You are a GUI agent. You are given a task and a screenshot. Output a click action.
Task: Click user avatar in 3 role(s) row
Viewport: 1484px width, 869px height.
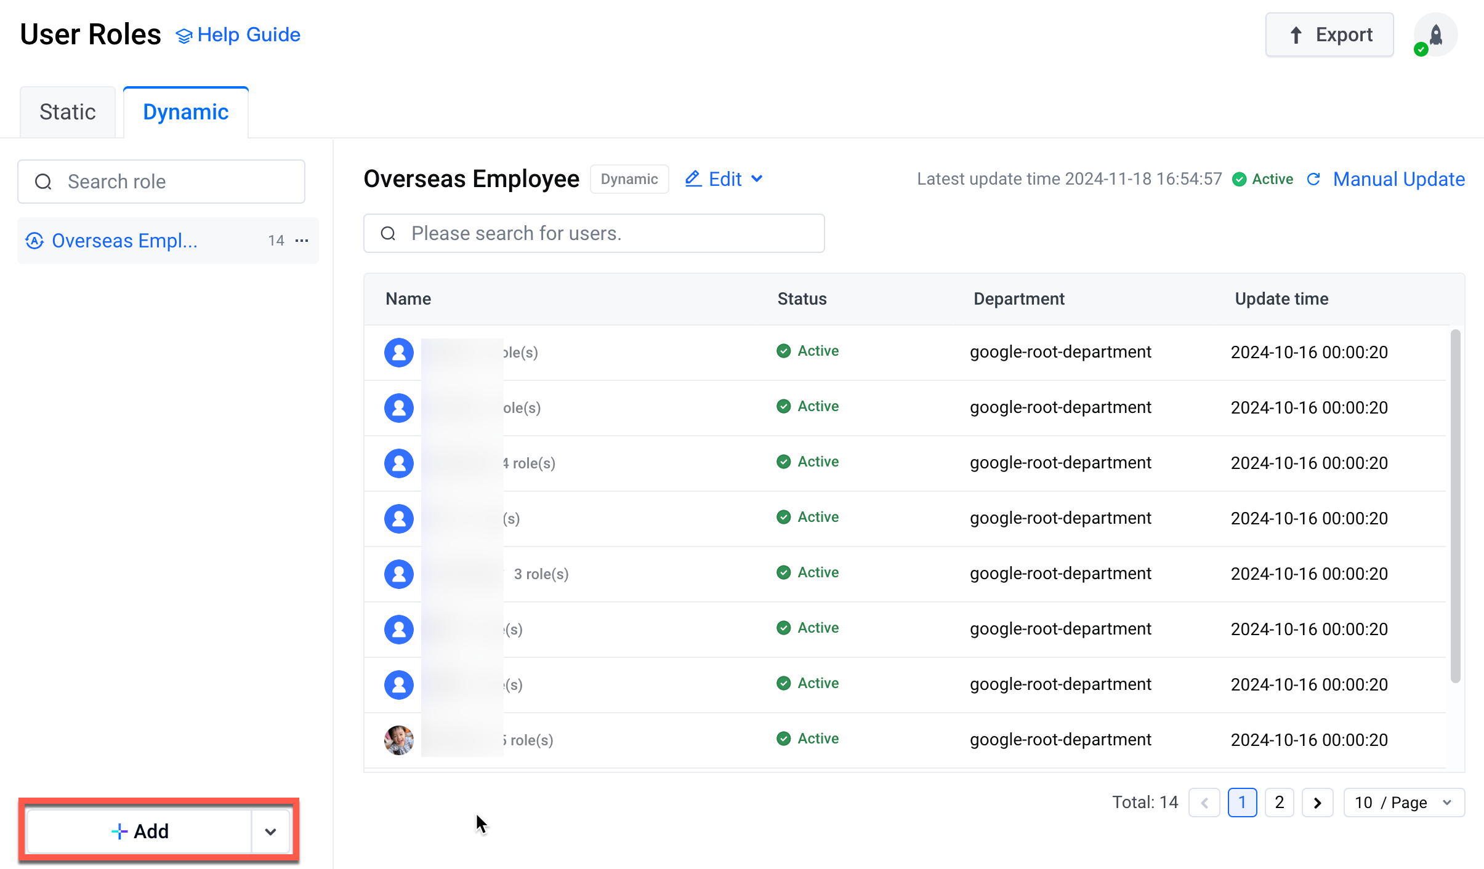click(399, 574)
